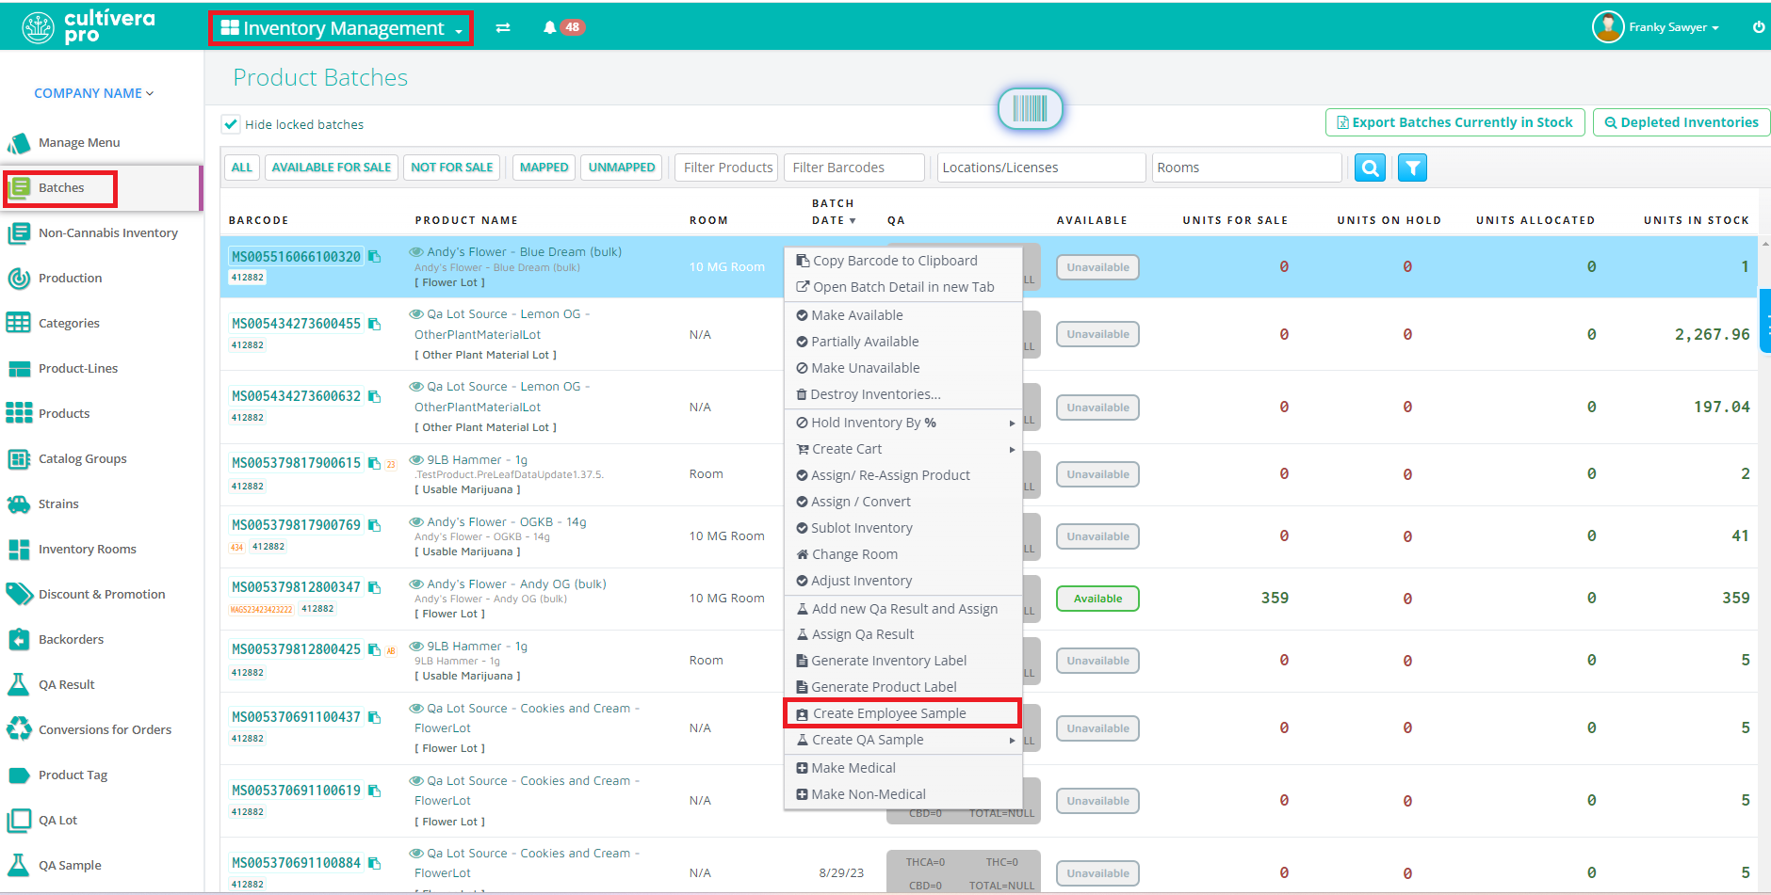
Task: Filter by AVAILABLE FOR SALE
Action: (332, 168)
